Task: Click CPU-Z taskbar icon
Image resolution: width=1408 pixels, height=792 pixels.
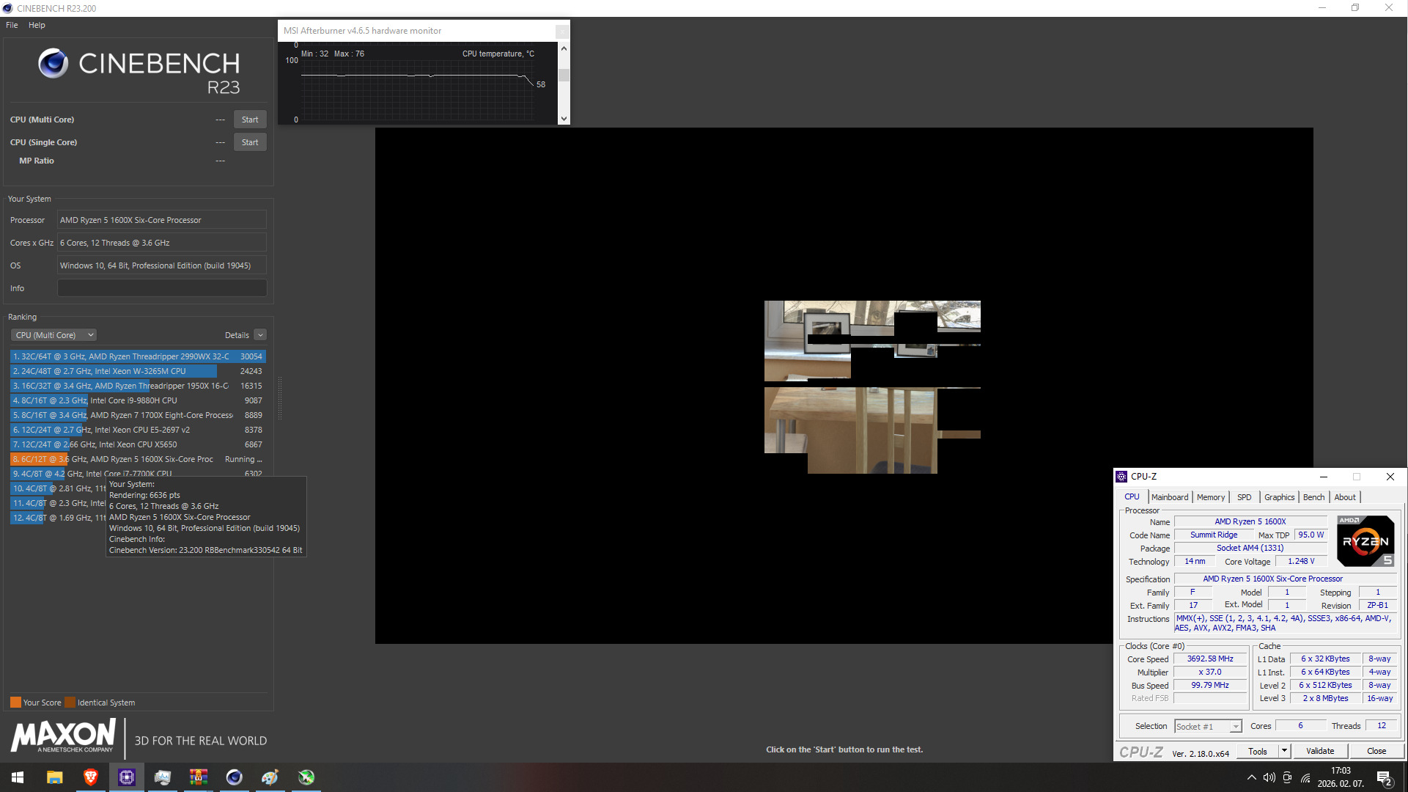Action: (x=127, y=777)
